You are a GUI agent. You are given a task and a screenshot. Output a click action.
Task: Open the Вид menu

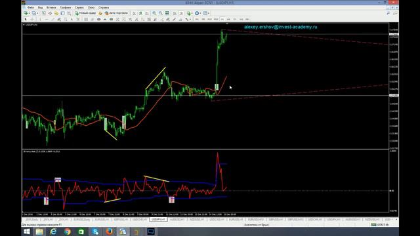point(40,7)
